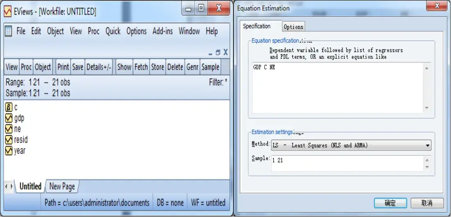Click the 取消 (Cancel) button

point(427,203)
